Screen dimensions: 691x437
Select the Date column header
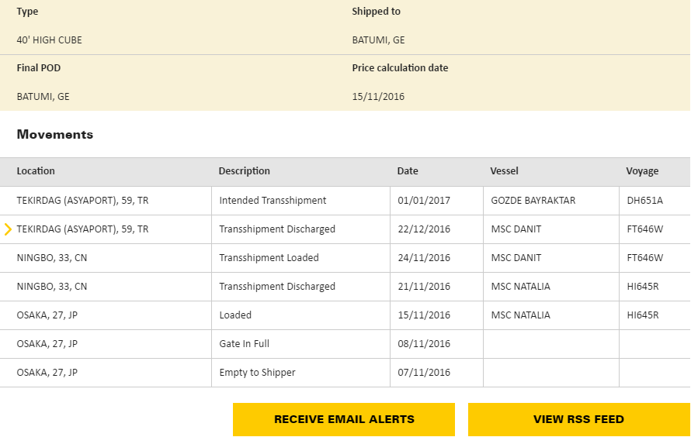click(x=408, y=171)
